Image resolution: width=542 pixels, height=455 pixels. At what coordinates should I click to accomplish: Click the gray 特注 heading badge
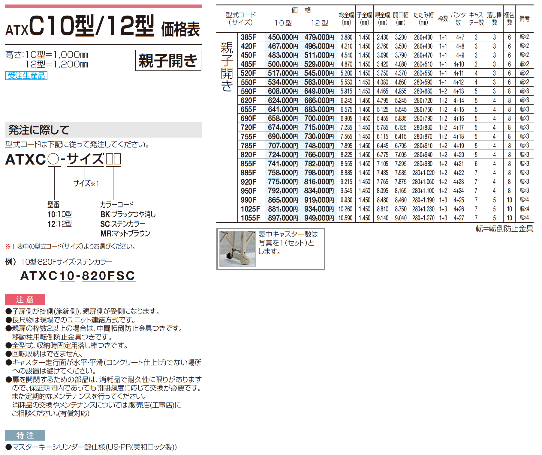click(x=25, y=435)
